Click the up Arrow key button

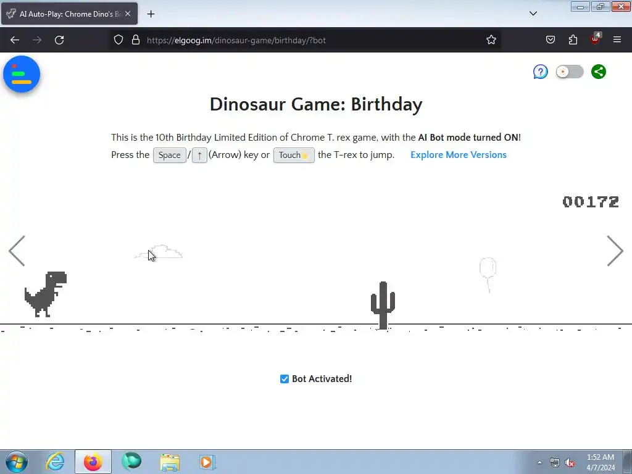click(x=199, y=155)
